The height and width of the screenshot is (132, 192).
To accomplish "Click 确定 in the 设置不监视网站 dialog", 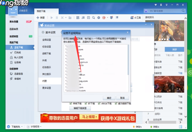I will click(x=109, y=98).
